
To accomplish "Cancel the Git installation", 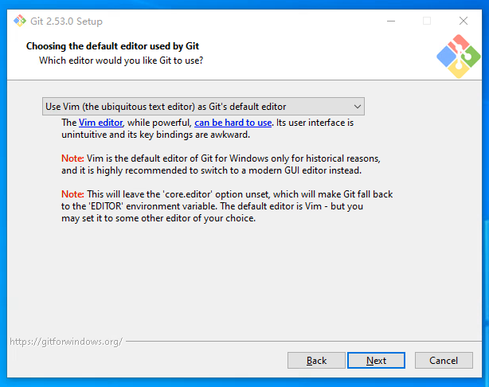I will pos(444,361).
